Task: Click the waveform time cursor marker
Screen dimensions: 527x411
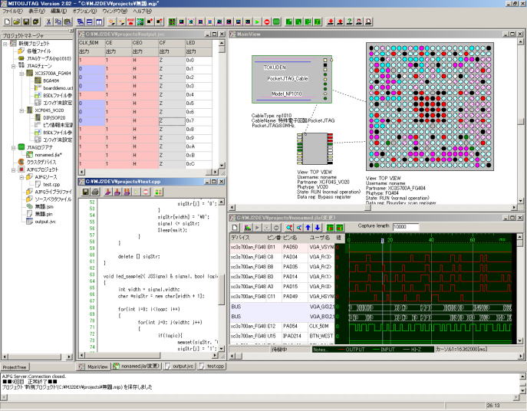Action: coord(382,240)
